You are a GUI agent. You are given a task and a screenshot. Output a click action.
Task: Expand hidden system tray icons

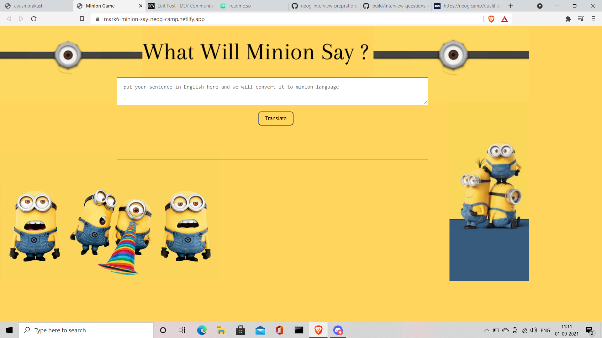pyautogui.click(x=487, y=330)
